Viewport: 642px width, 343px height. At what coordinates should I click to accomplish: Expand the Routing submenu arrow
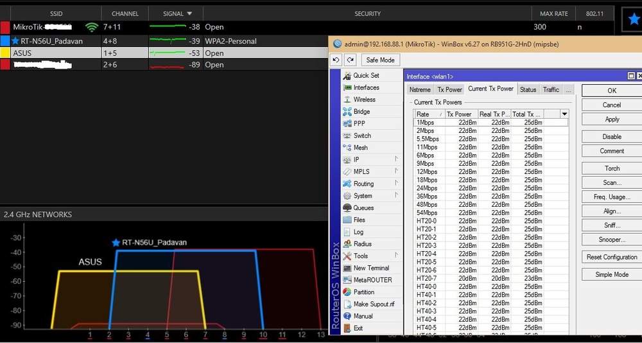(x=396, y=183)
